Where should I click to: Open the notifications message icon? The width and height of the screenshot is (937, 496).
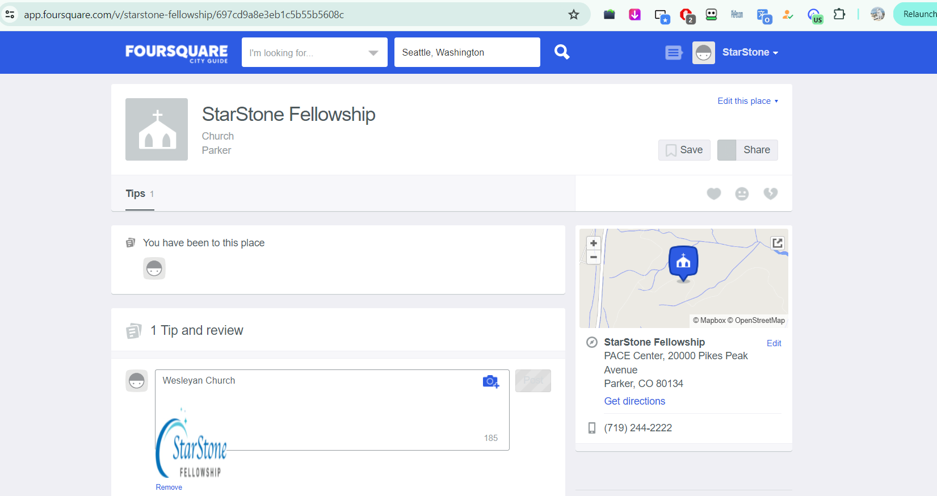coord(674,53)
